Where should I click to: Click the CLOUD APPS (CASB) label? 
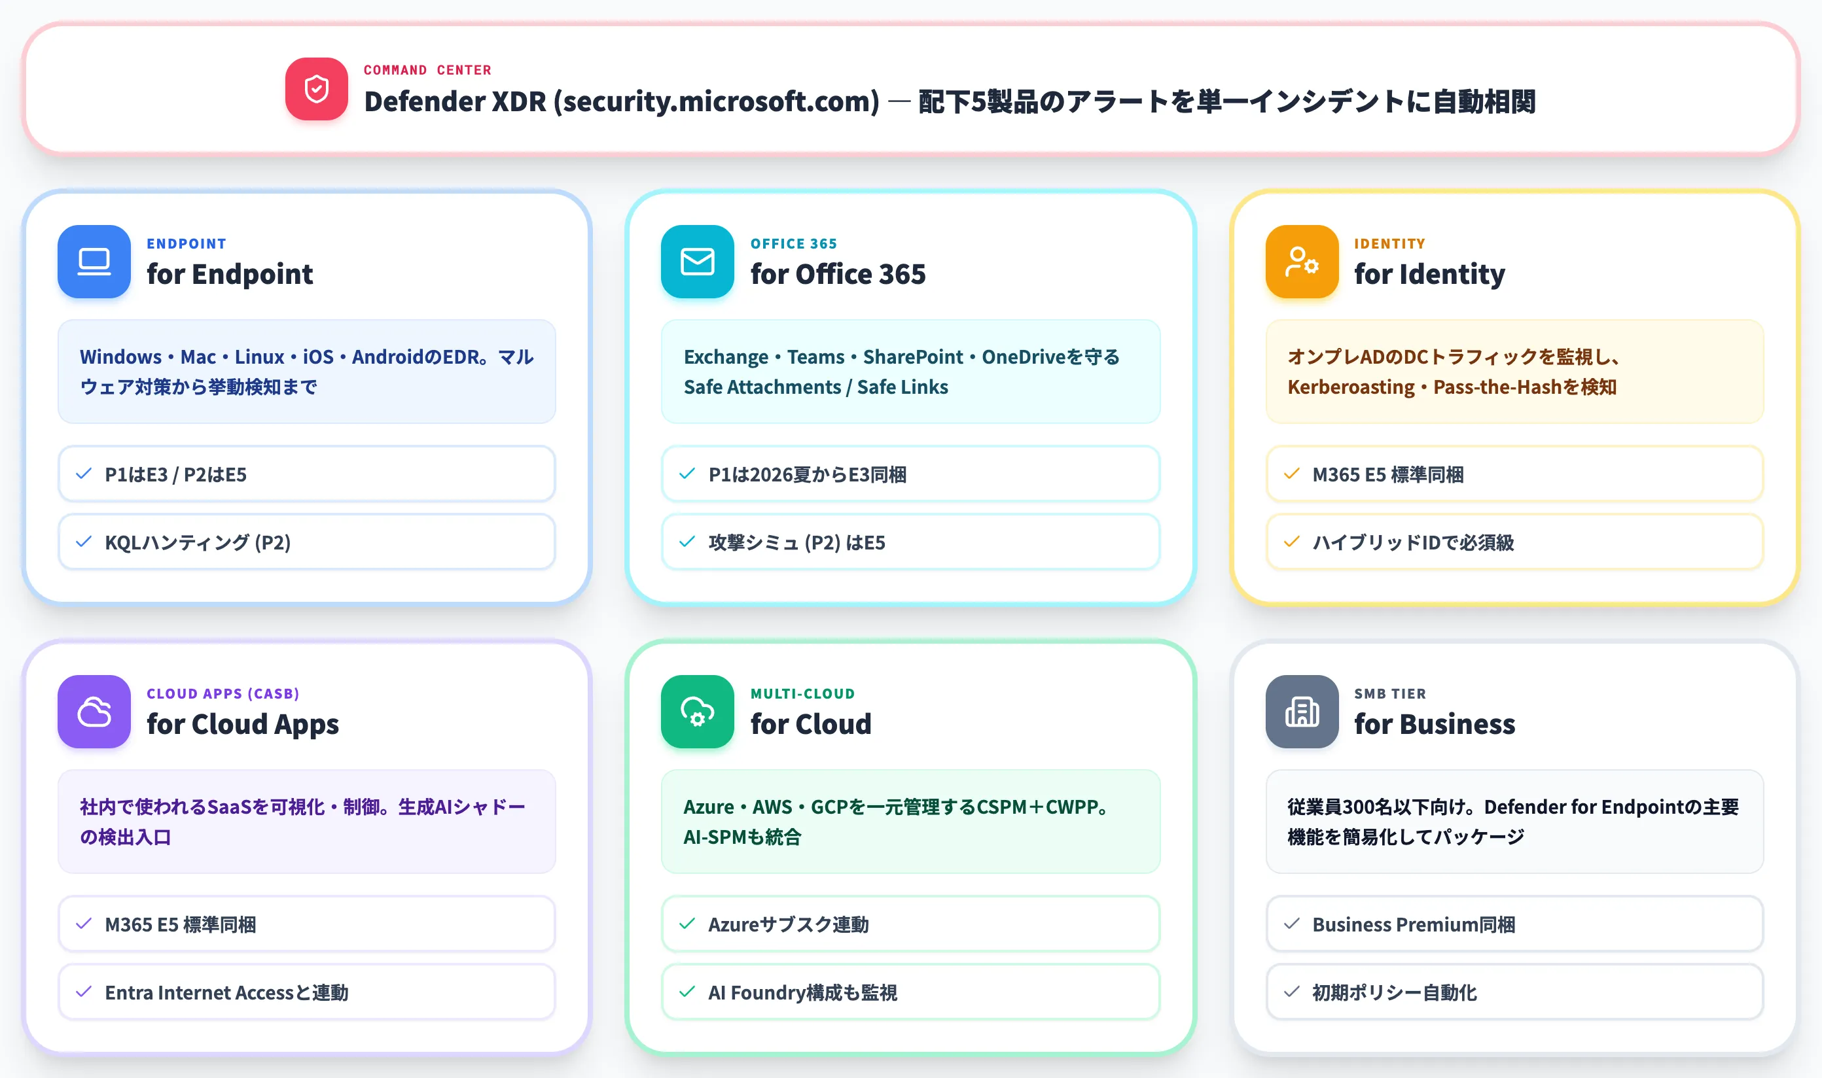pyautogui.click(x=223, y=694)
